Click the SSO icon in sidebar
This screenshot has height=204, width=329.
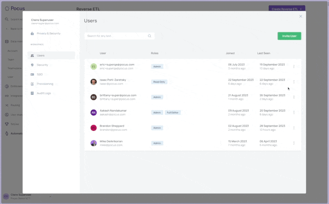[x=32, y=74]
